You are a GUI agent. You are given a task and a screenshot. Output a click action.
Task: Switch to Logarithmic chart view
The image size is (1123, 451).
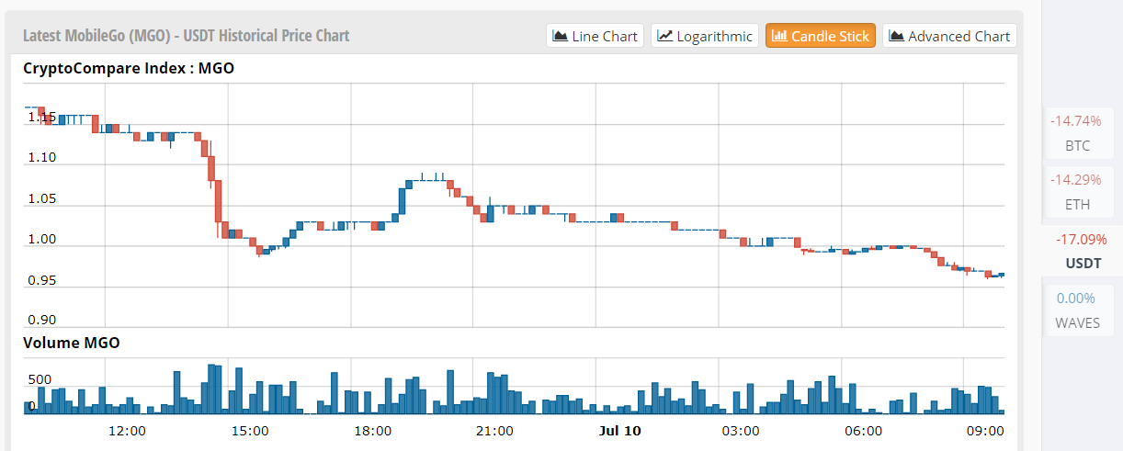[x=705, y=36]
